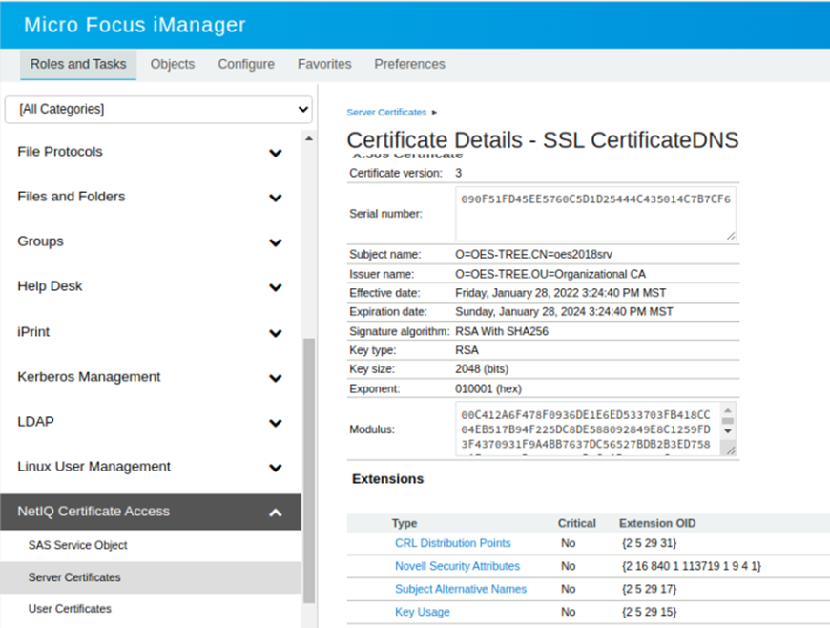Select SAS Service Object in sidebar
The image size is (830, 628).
point(77,545)
